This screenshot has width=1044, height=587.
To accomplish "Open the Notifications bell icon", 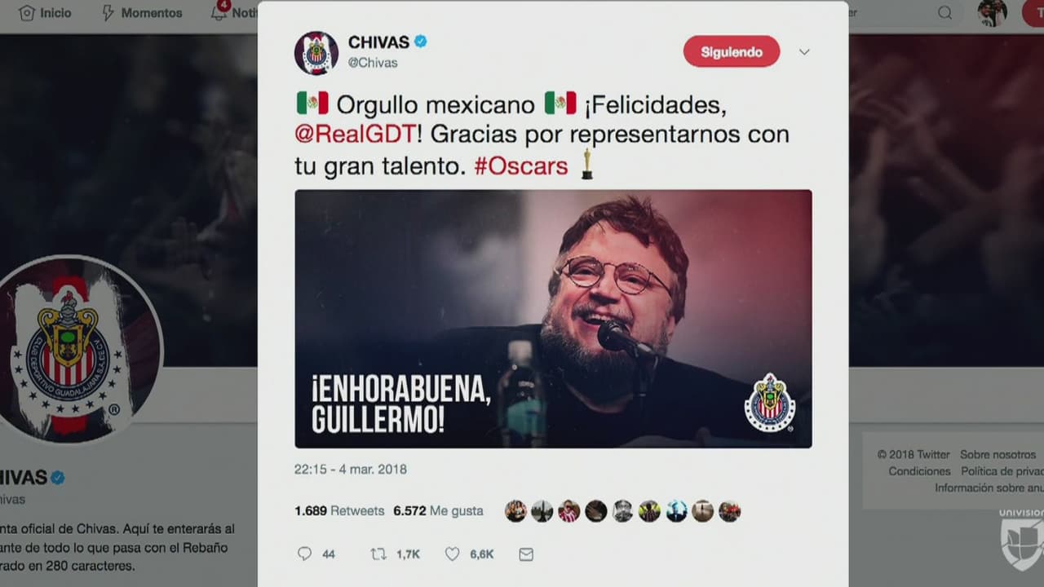I will (x=219, y=12).
